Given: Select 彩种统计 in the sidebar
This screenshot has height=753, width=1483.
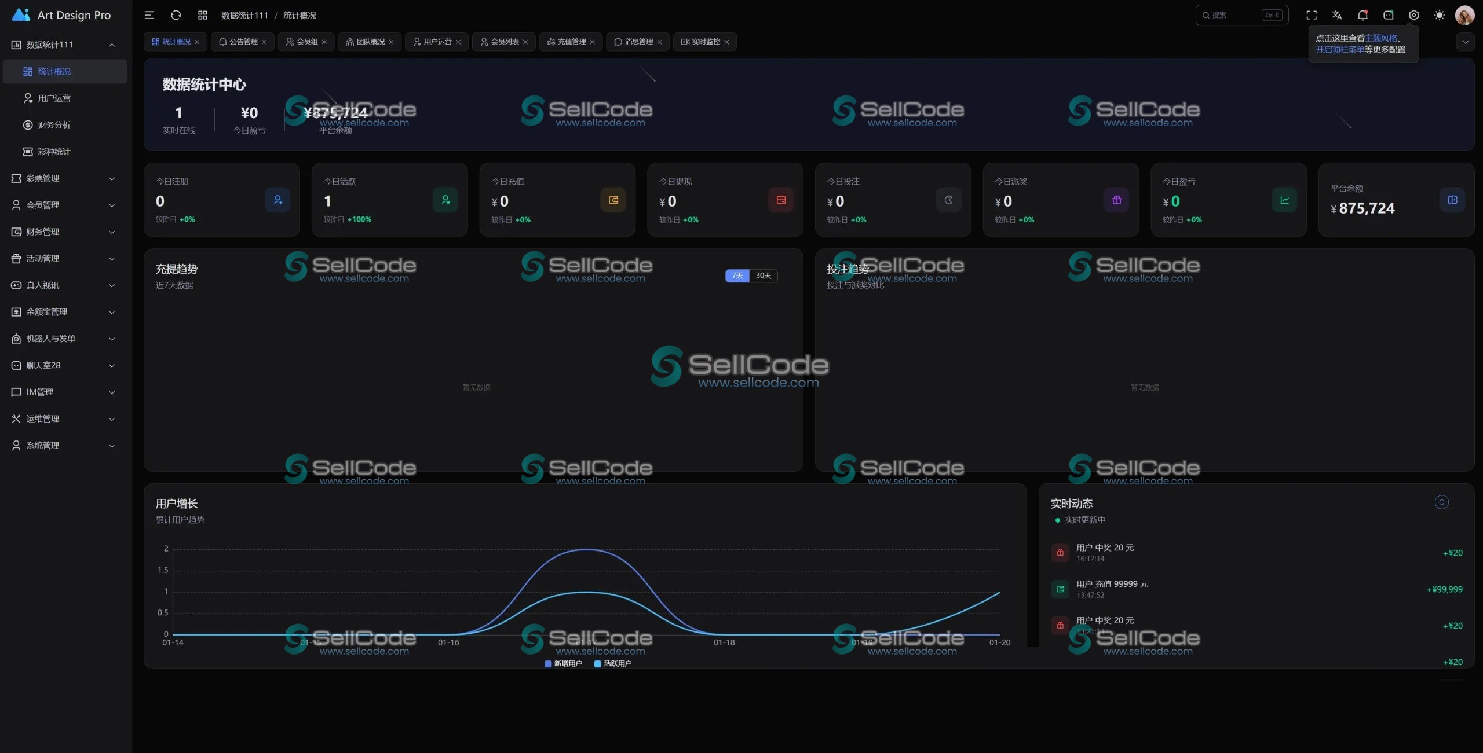Looking at the screenshot, I should coord(65,152).
